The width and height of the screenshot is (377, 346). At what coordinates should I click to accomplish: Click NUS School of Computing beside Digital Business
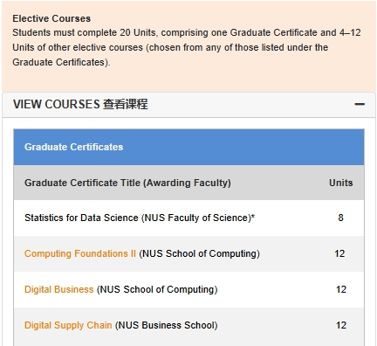[157, 289]
